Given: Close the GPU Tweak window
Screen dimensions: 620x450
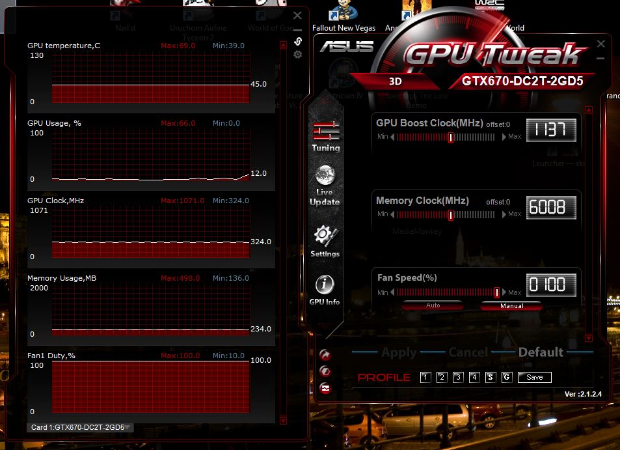Looking at the screenshot, I should tap(600, 44).
